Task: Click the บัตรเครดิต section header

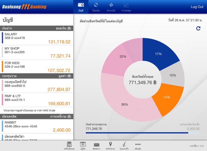Action: coord(36,117)
